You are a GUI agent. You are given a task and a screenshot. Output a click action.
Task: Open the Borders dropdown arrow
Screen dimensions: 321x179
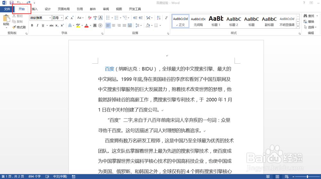coord(160,25)
